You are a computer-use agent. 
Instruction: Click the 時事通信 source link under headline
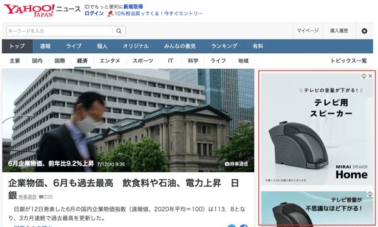click(x=28, y=197)
